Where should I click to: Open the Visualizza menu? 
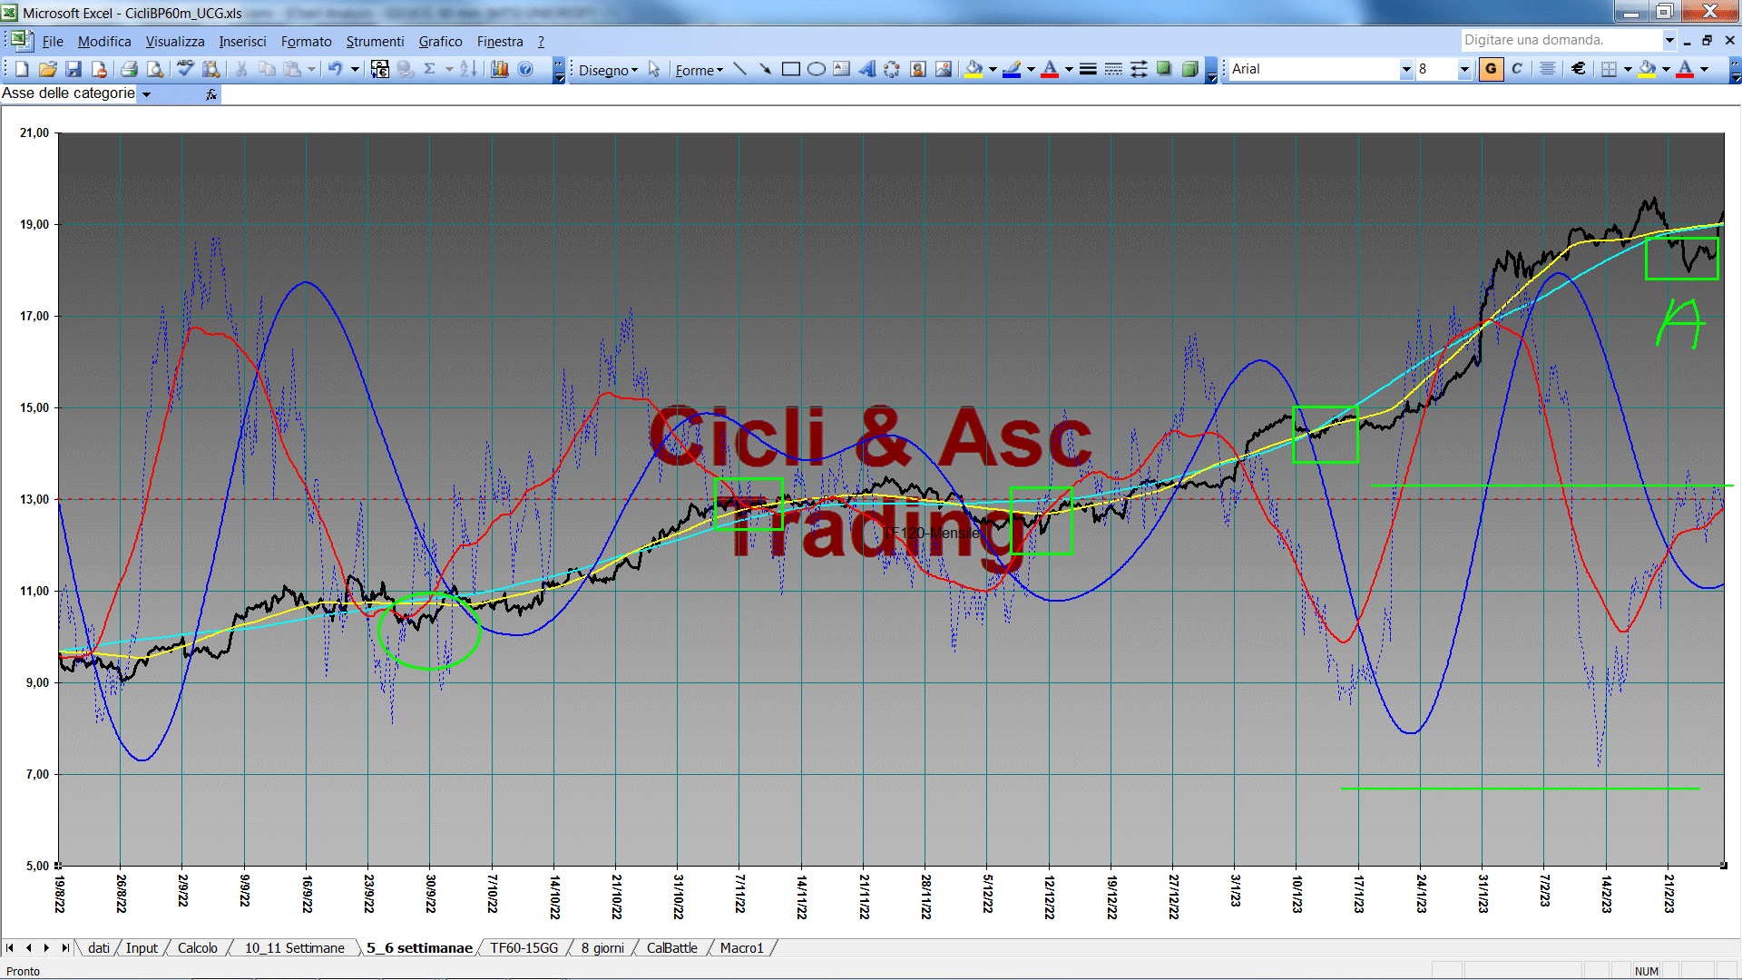(x=175, y=42)
